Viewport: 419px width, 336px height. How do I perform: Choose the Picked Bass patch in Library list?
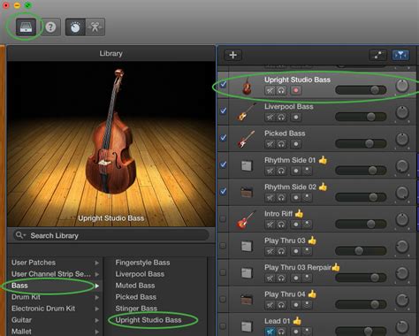(136, 297)
